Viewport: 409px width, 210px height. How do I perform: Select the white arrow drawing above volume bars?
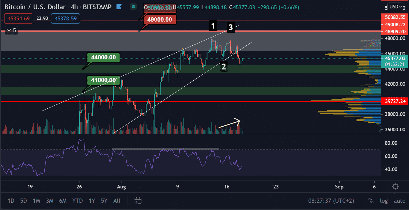coord(229,123)
